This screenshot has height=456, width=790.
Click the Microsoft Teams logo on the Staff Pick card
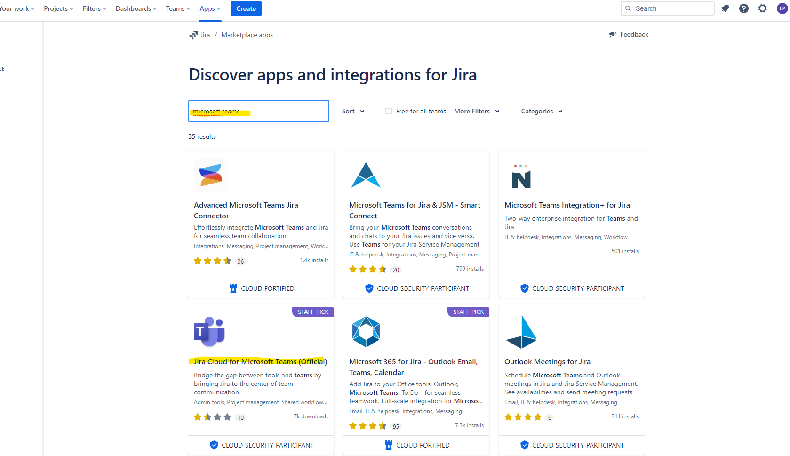click(x=209, y=331)
